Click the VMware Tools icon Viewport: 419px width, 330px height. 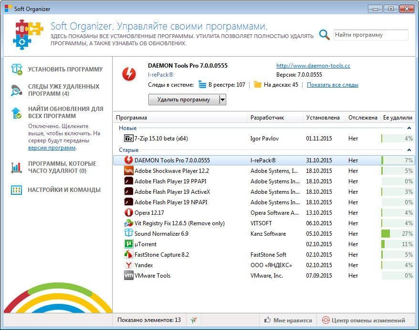[128, 275]
